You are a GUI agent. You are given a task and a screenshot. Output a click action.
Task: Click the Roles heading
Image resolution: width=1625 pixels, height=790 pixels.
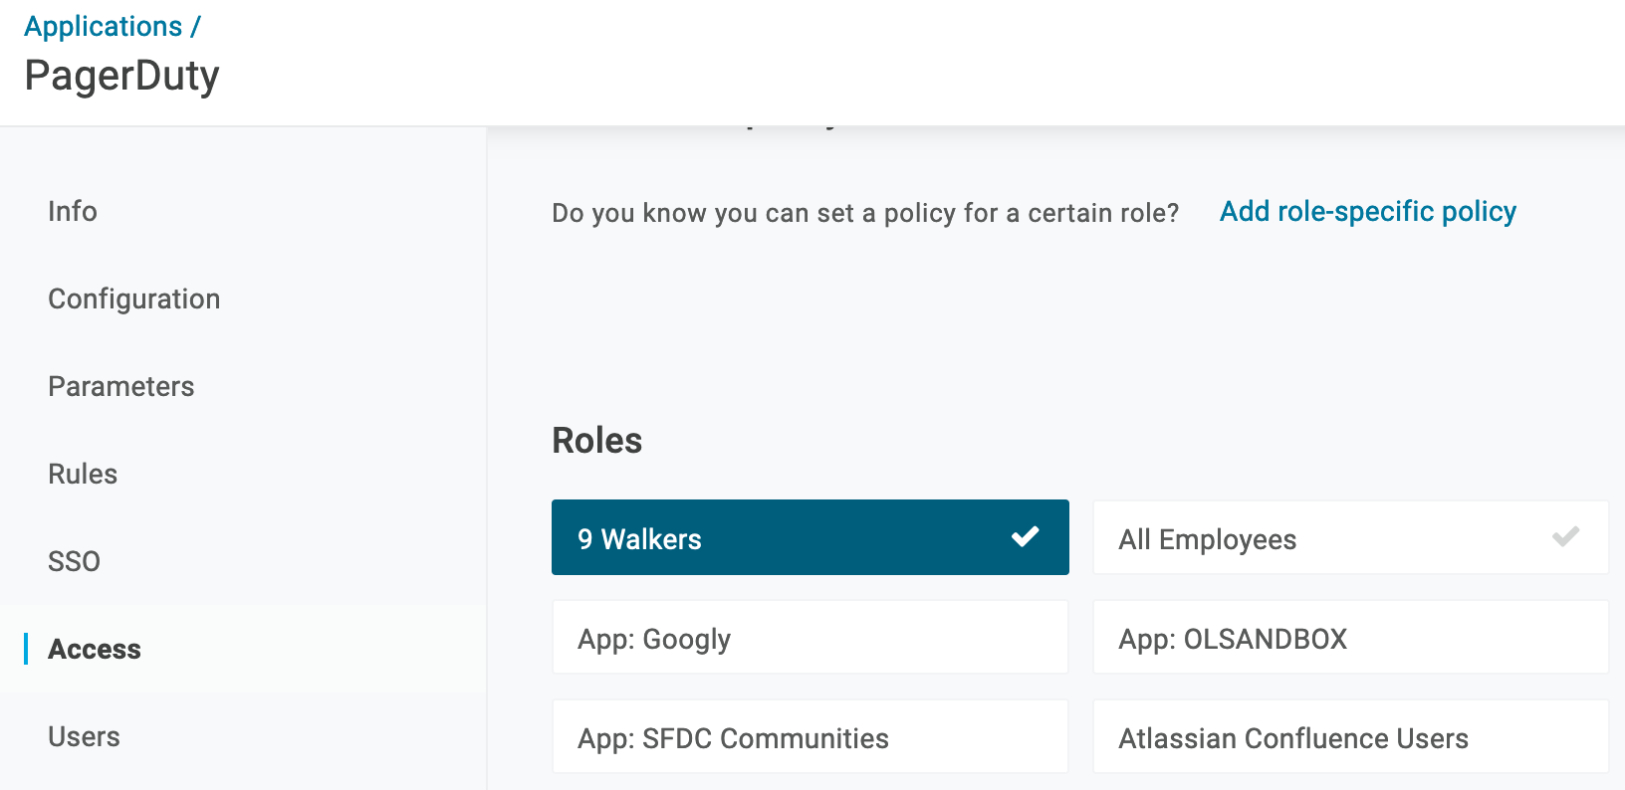tap(597, 440)
